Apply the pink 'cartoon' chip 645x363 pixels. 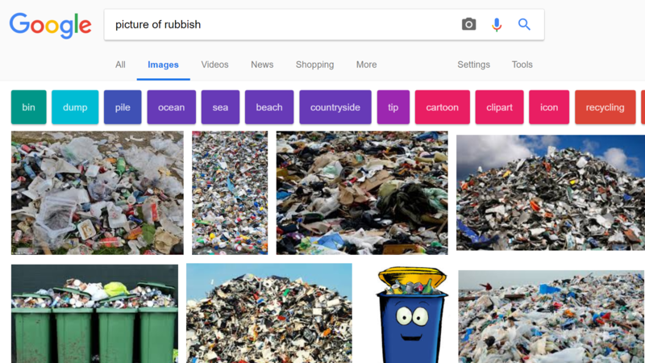coord(442,107)
